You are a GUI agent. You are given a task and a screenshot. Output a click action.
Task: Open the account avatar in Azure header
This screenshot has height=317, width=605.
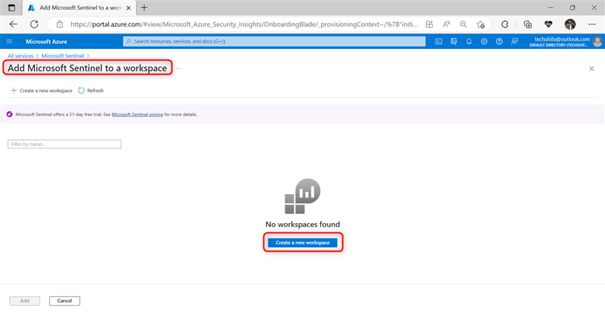(598, 41)
